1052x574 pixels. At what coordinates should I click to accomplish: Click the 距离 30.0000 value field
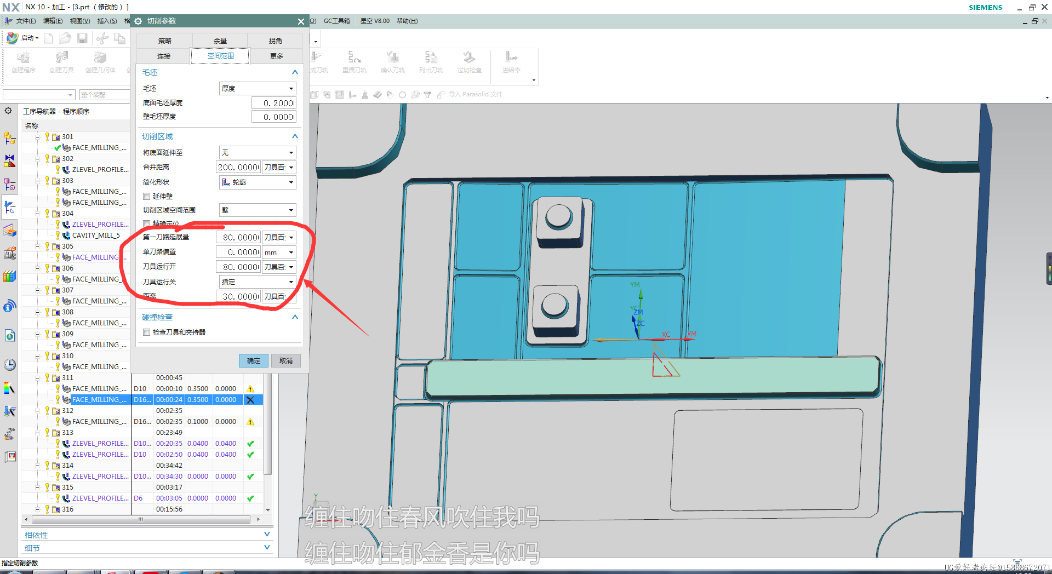238,296
